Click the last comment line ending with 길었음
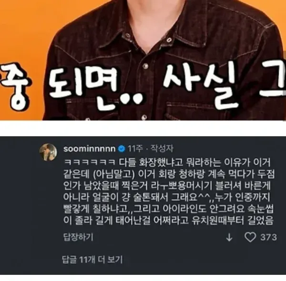Screen dimensions: 286x281 (168, 221)
